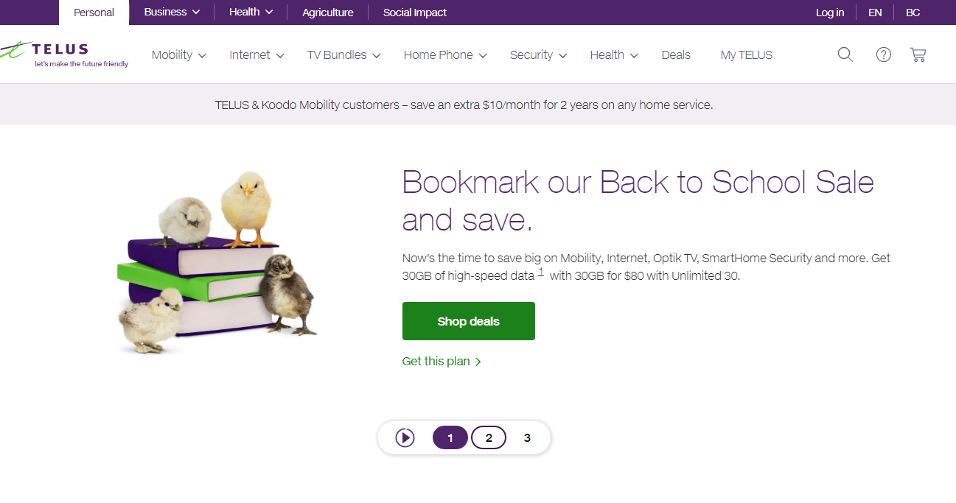This screenshot has height=503, width=956.
Task: Switch to carousel slide 2
Action: click(x=489, y=438)
